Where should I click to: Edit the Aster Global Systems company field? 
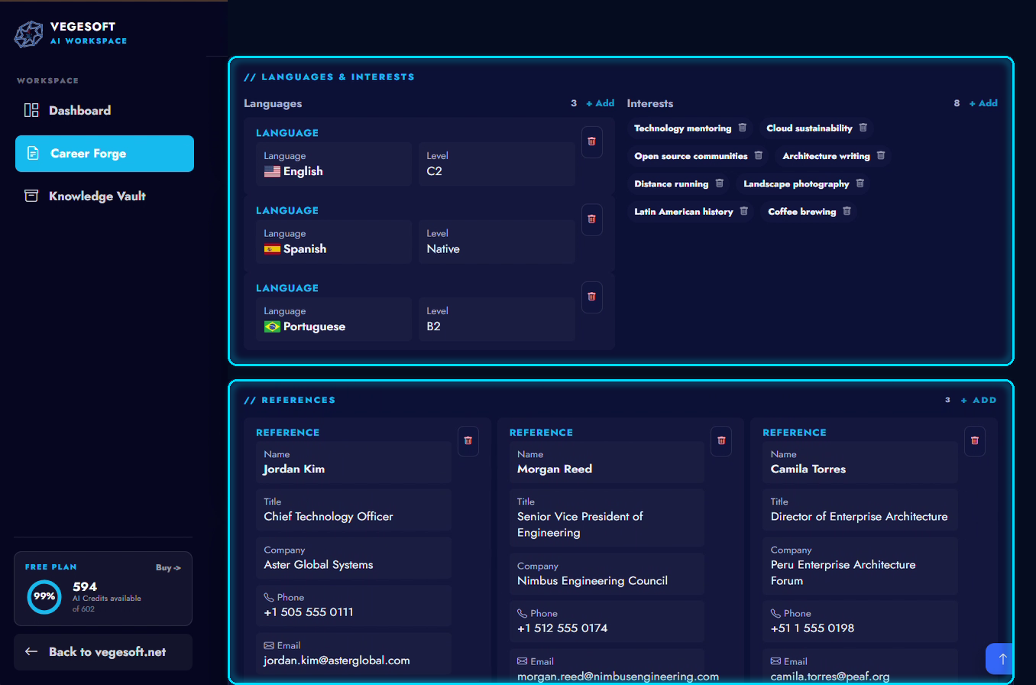[354, 557]
